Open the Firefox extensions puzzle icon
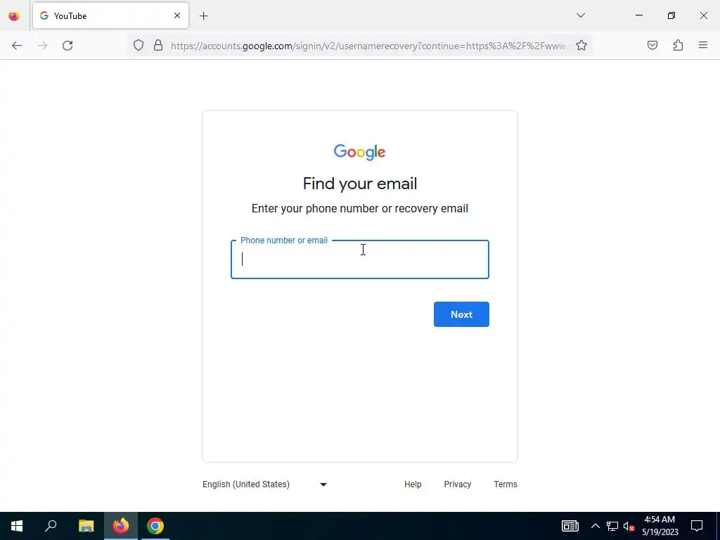Image resolution: width=720 pixels, height=540 pixels. (x=678, y=46)
